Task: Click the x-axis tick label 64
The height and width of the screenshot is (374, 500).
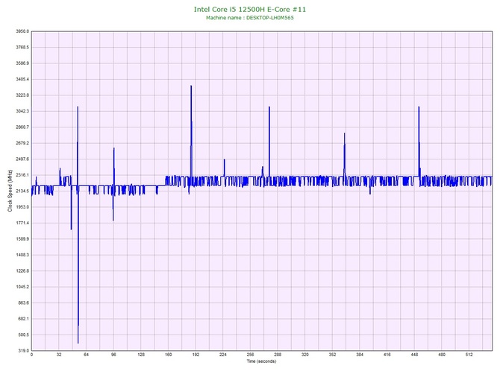Action: (86, 355)
